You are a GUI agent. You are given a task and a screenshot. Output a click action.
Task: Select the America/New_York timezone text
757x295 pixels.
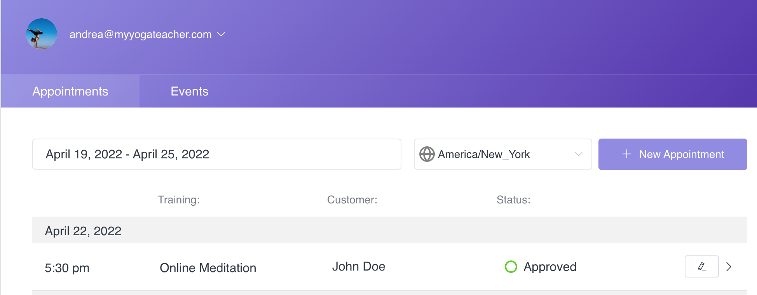(x=483, y=154)
